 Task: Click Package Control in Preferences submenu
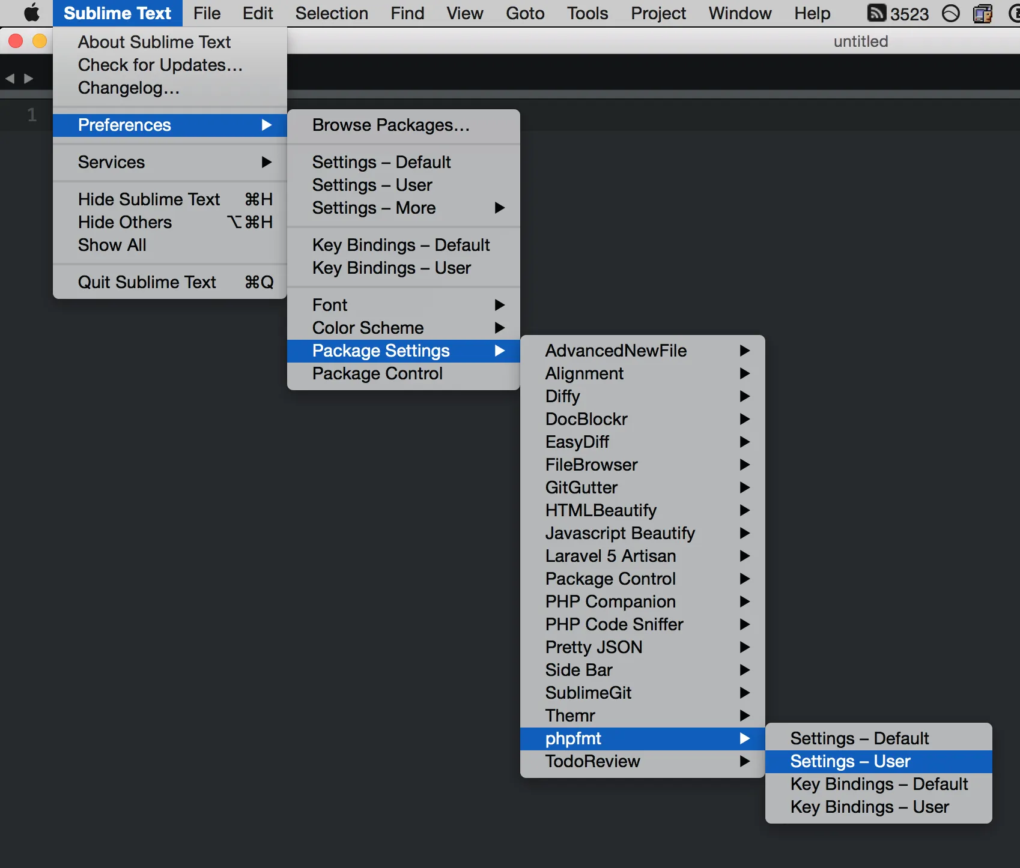click(x=404, y=373)
